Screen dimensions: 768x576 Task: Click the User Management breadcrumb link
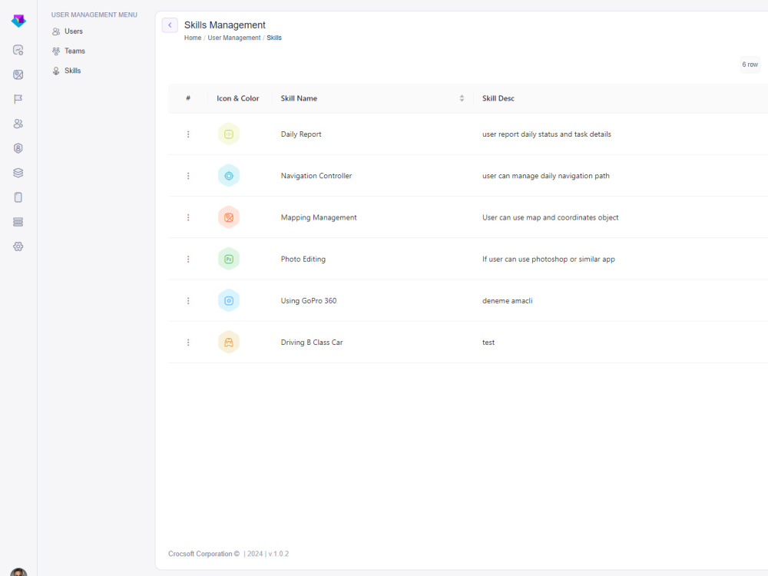234,38
